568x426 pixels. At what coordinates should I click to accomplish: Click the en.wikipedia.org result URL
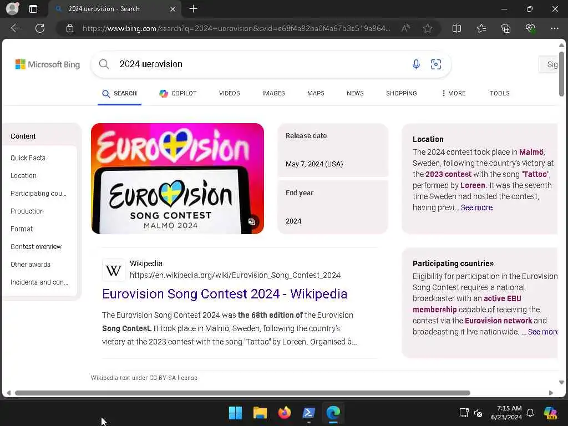click(x=235, y=275)
